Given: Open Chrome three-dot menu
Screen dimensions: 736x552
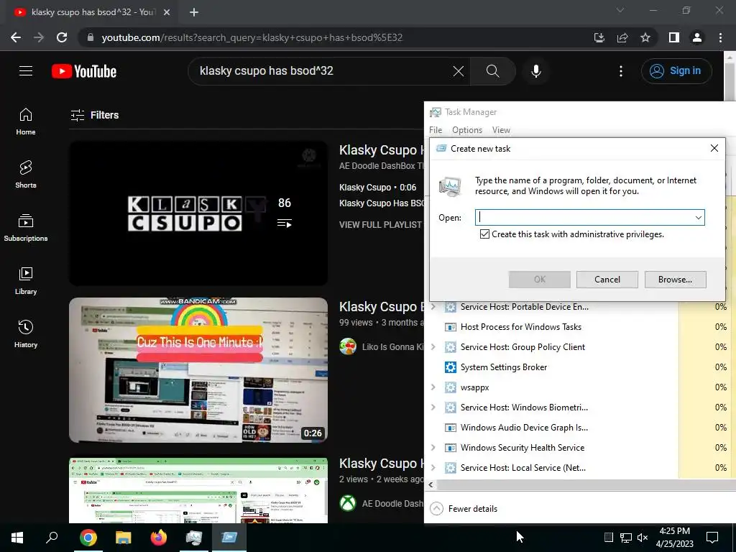Looking at the screenshot, I should [720, 37].
